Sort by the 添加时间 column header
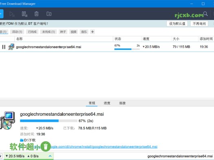This screenshot has width=214, height=160. point(206,39)
